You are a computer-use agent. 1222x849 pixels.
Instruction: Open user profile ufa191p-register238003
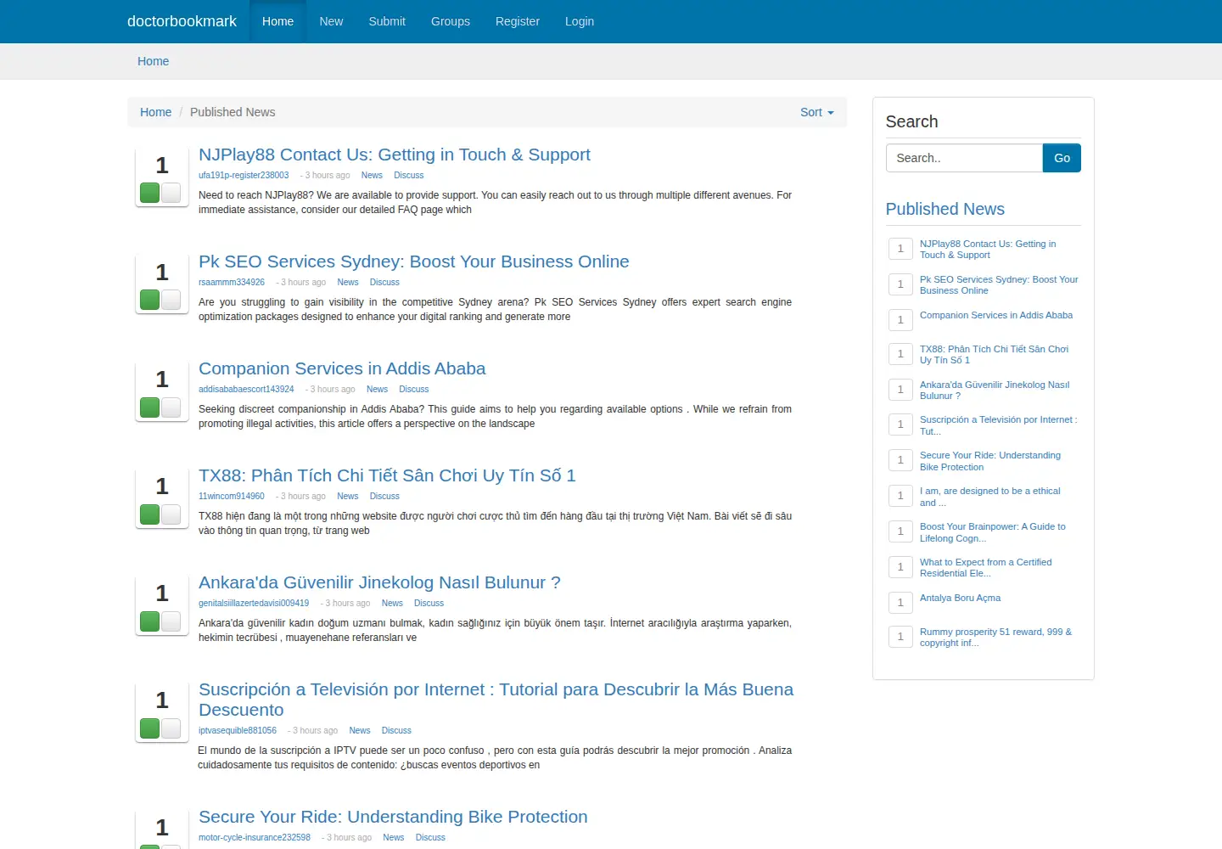(x=244, y=175)
